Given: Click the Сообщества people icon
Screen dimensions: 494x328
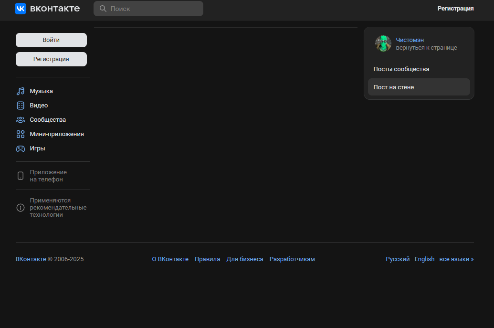Looking at the screenshot, I should (21, 120).
